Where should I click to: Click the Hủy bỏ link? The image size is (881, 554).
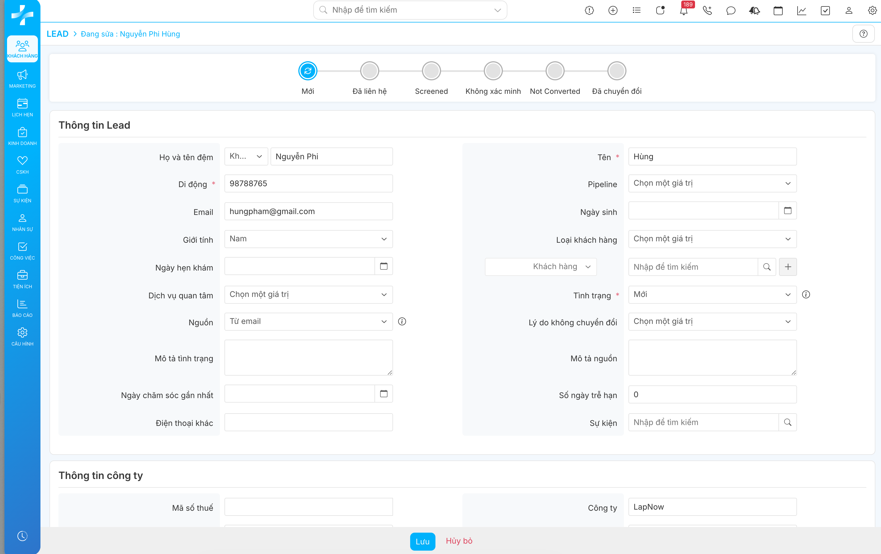click(x=459, y=541)
